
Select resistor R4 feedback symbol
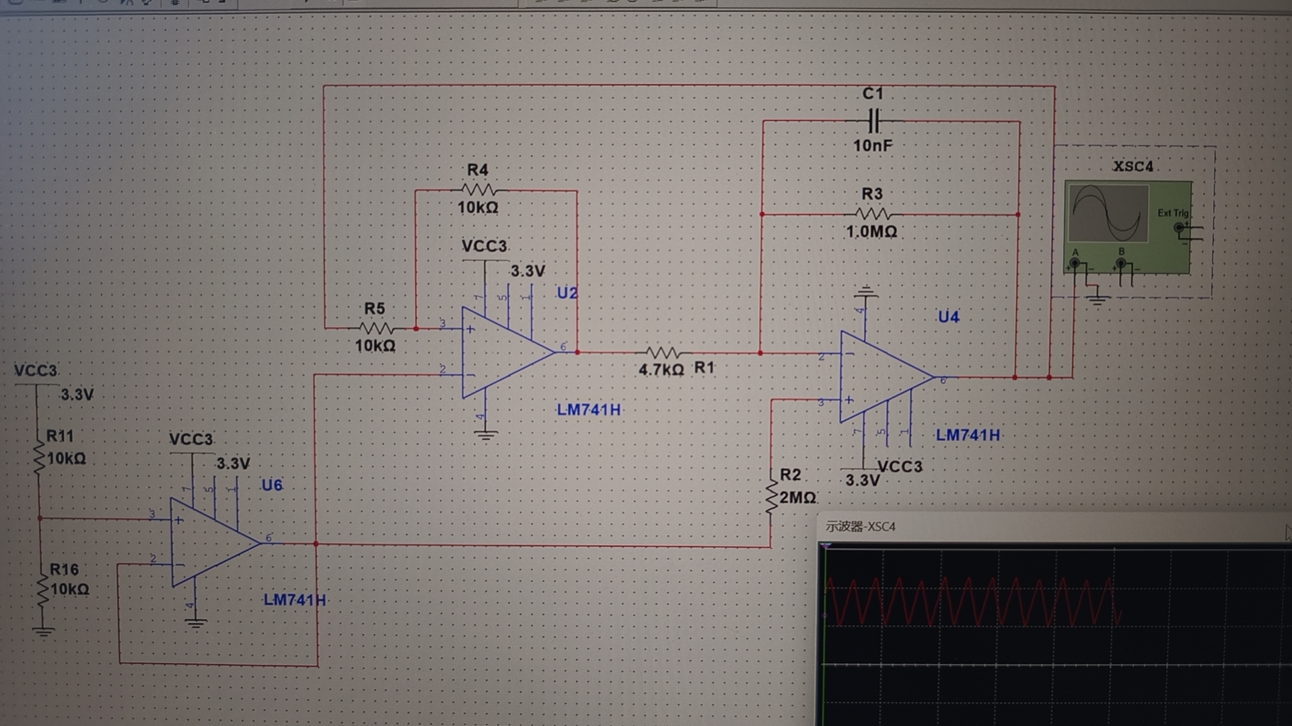(x=478, y=190)
